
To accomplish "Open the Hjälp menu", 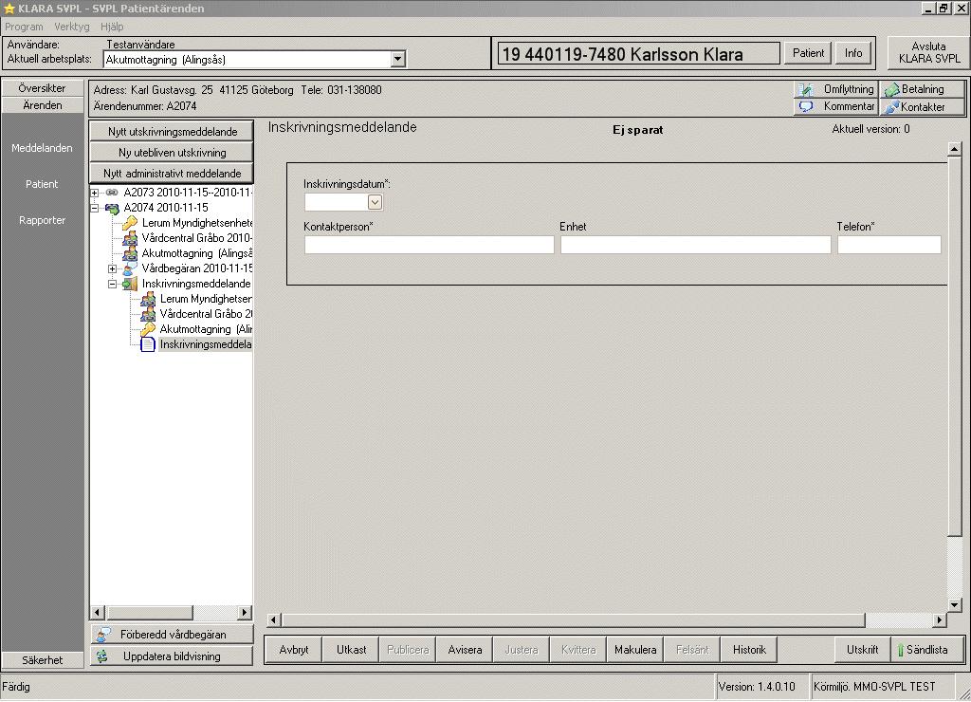I will 112,27.
